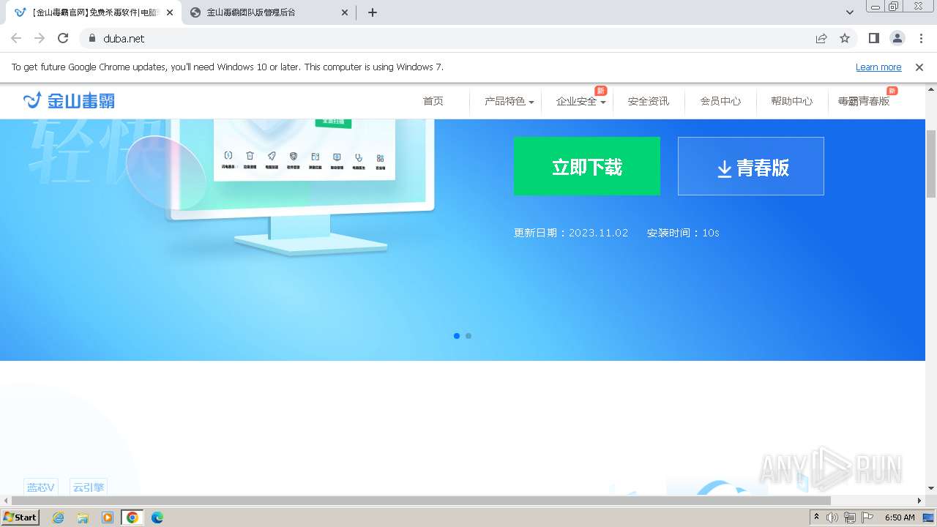
Task: Click the horizontal scrollbar thumb
Action: (421, 501)
